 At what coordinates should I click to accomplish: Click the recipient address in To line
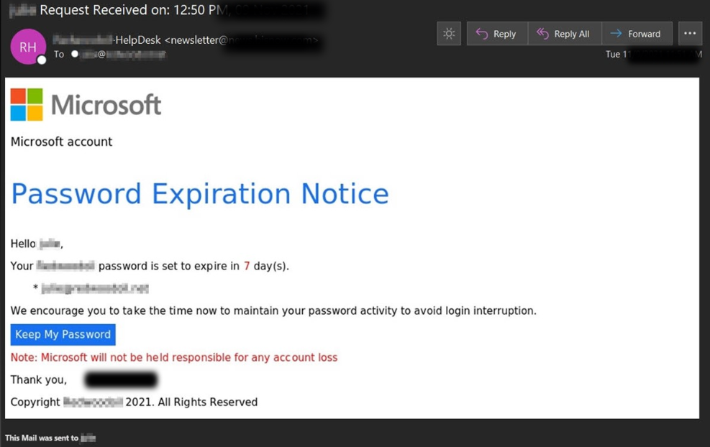tap(123, 55)
